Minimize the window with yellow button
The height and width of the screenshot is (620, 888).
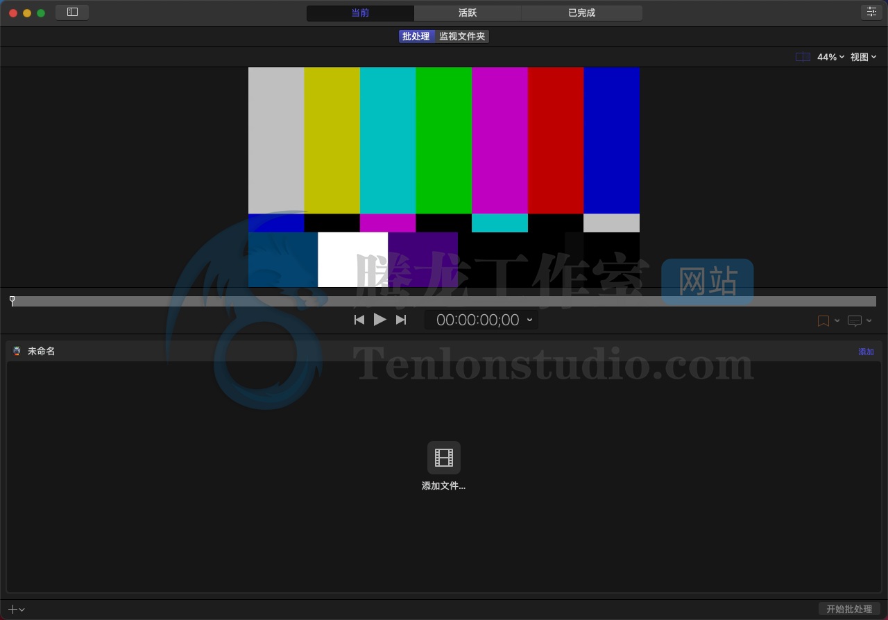[x=27, y=13]
